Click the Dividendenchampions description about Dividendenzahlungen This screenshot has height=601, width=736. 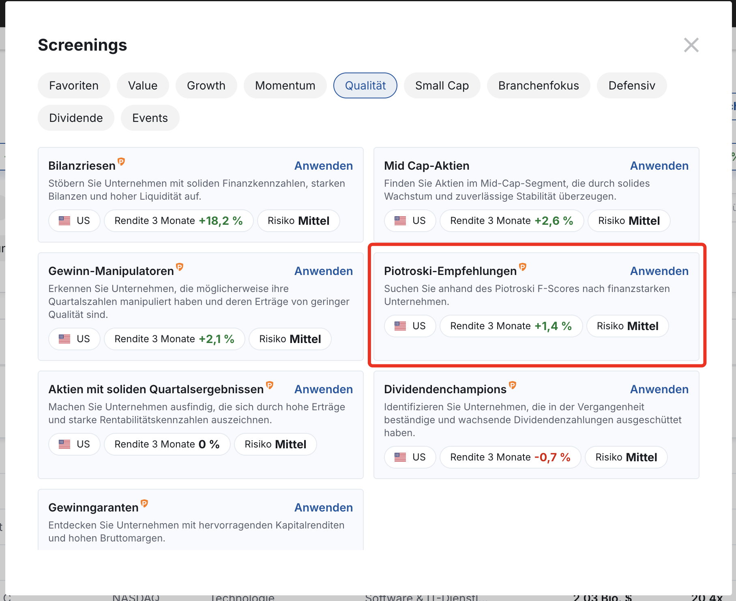[x=533, y=420]
